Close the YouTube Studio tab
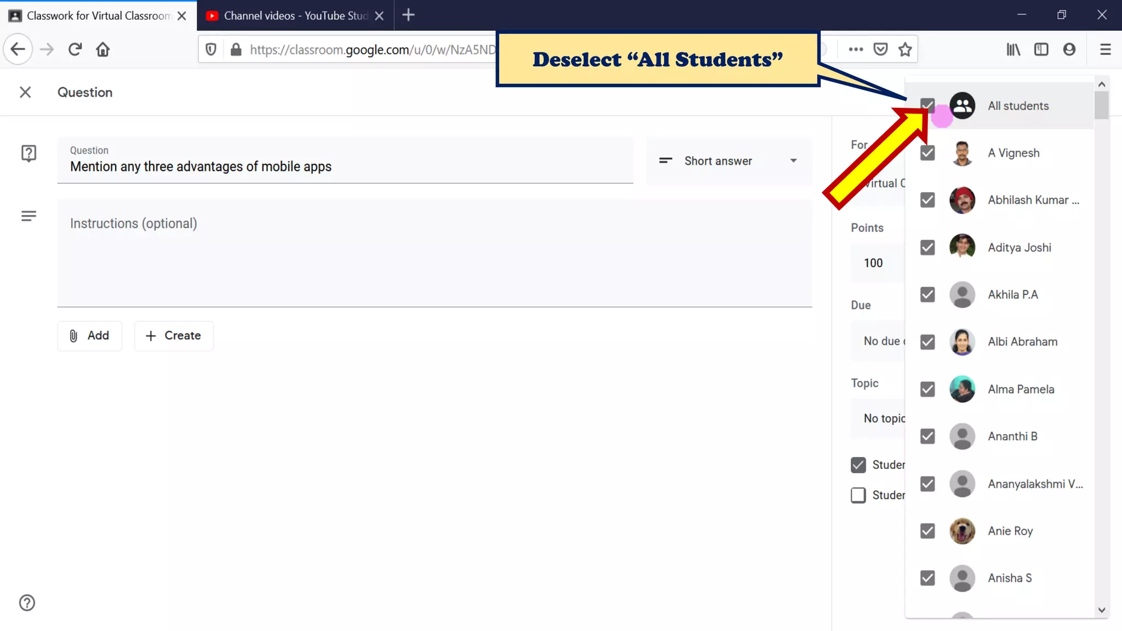The image size is (1122, 631). [379, 16]
